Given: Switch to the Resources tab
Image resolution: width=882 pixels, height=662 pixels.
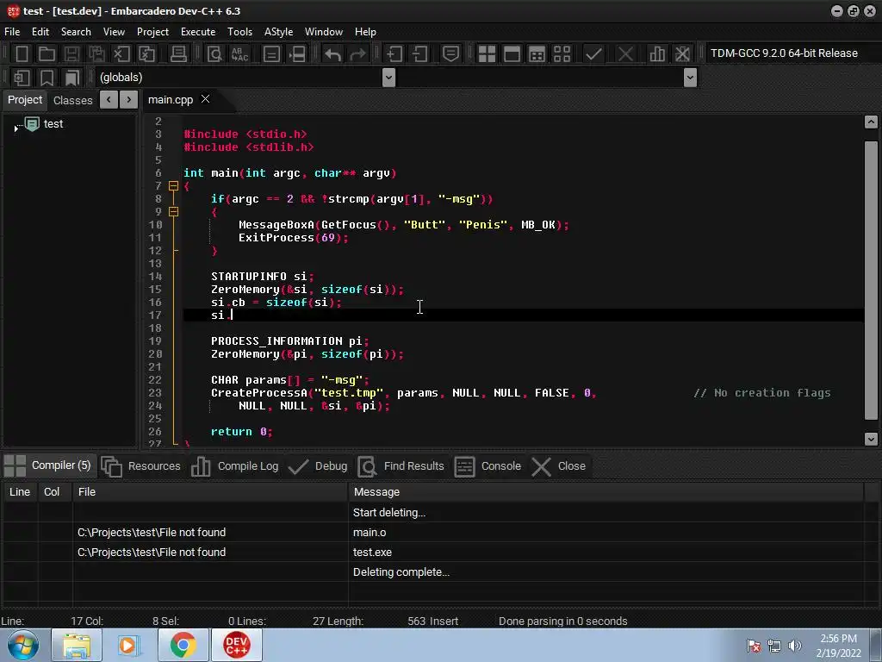Looking at the screenshot, I should pyautogui.click(x=141, y=466).
